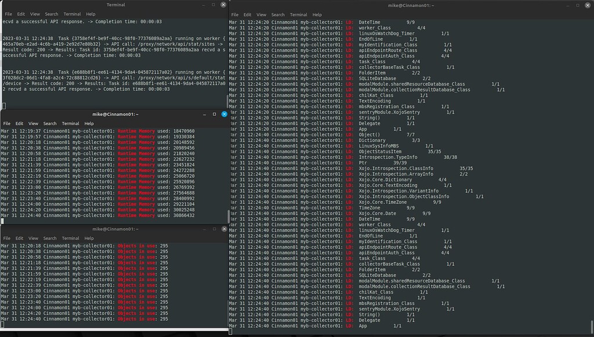Open the View menu of the middle memory-usage window
Screen dimensions: 594x337
tap(33, 123)
